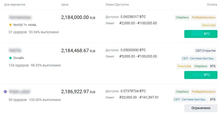The width and height of the screenshot is (222, 115).
Task: Open the verified third merchant's profile name
Action: pyautogui.click(x=19, y=92)
